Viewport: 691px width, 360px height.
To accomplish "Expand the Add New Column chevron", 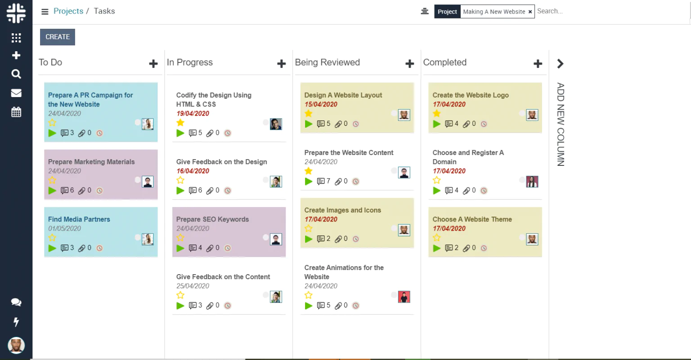I will (x=560, y=64).
